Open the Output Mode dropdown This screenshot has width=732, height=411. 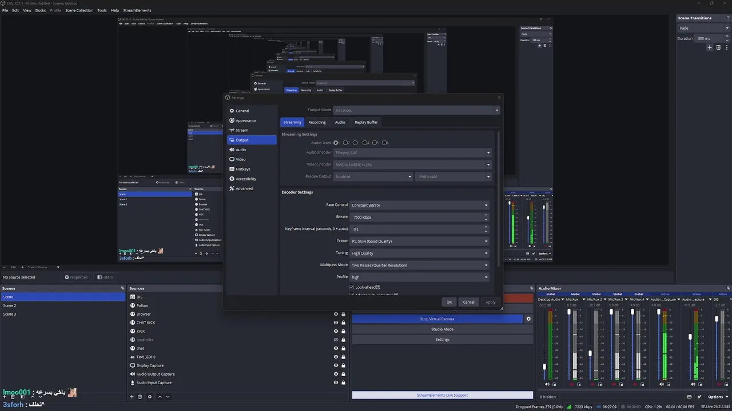pos(416,110)
